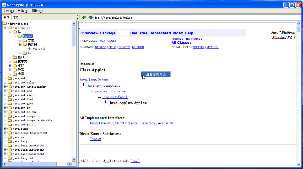The image size is (303, 169).
Task: Click the tree panel horizontal scrollbar thumb
Action: click(x=32, y=164)
